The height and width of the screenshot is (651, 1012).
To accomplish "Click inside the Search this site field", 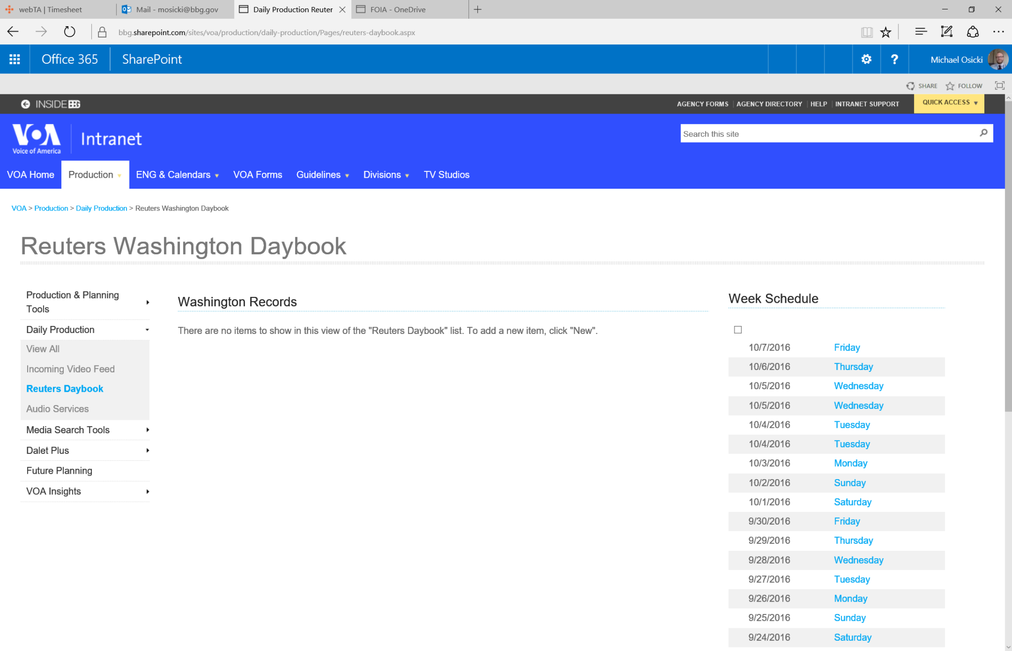I will 825,134.
